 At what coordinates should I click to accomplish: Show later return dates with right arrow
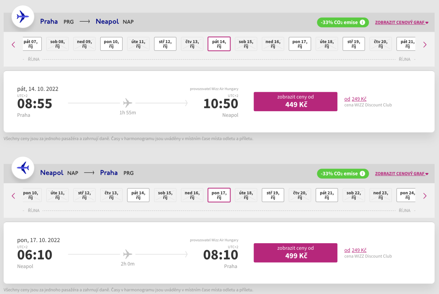pos(425,196)
